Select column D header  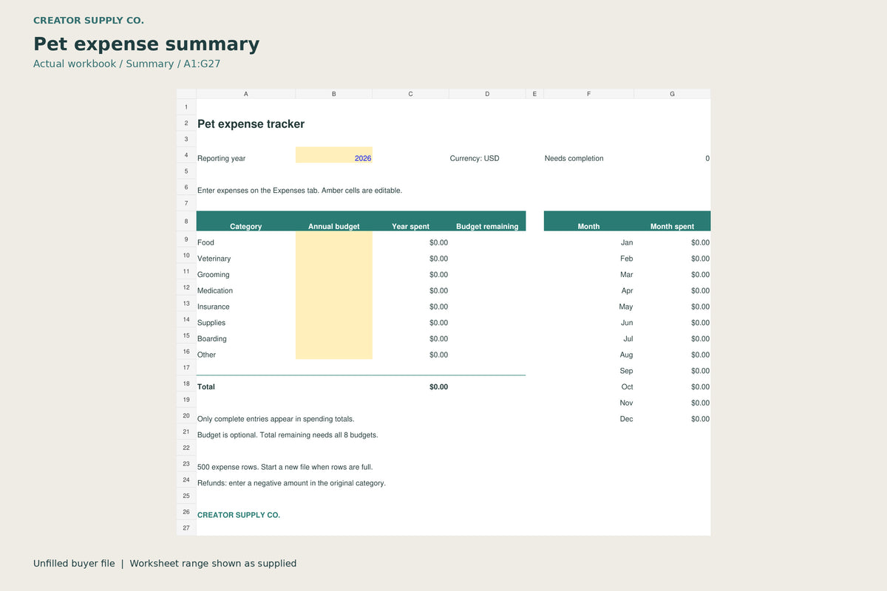(x=488, y=94)
